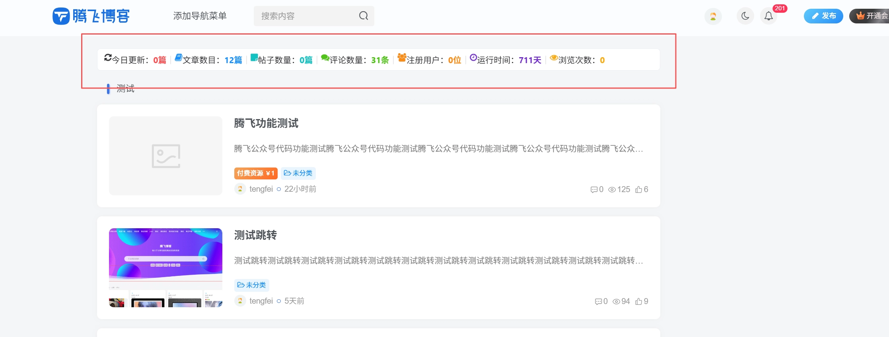
Task: Open the user avatar in header
Action: tap(713, 16)
